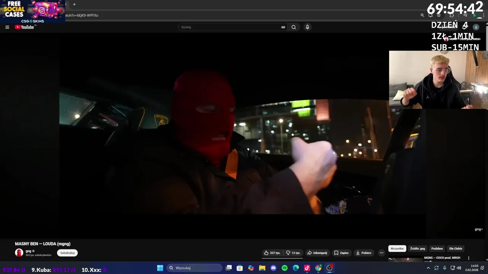Open the volume control tray icon
Screen dimensions: 488x274
458,268
